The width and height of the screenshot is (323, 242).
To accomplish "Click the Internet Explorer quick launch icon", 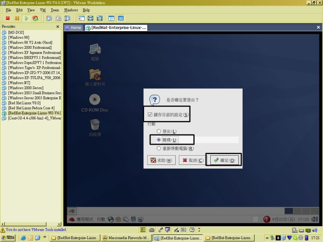I will point(23,238).
